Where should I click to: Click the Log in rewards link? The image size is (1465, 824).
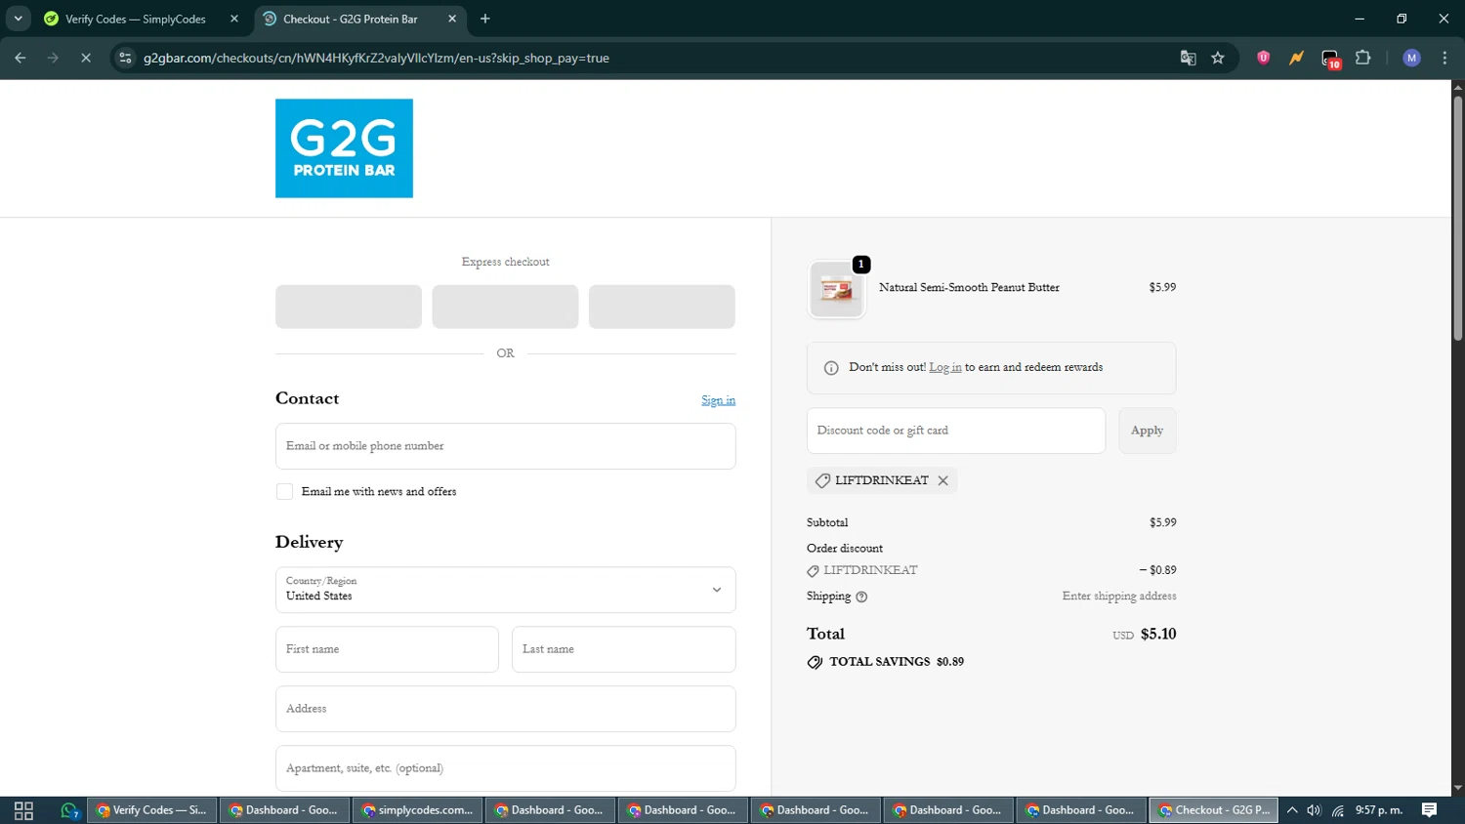click(944, 367)
